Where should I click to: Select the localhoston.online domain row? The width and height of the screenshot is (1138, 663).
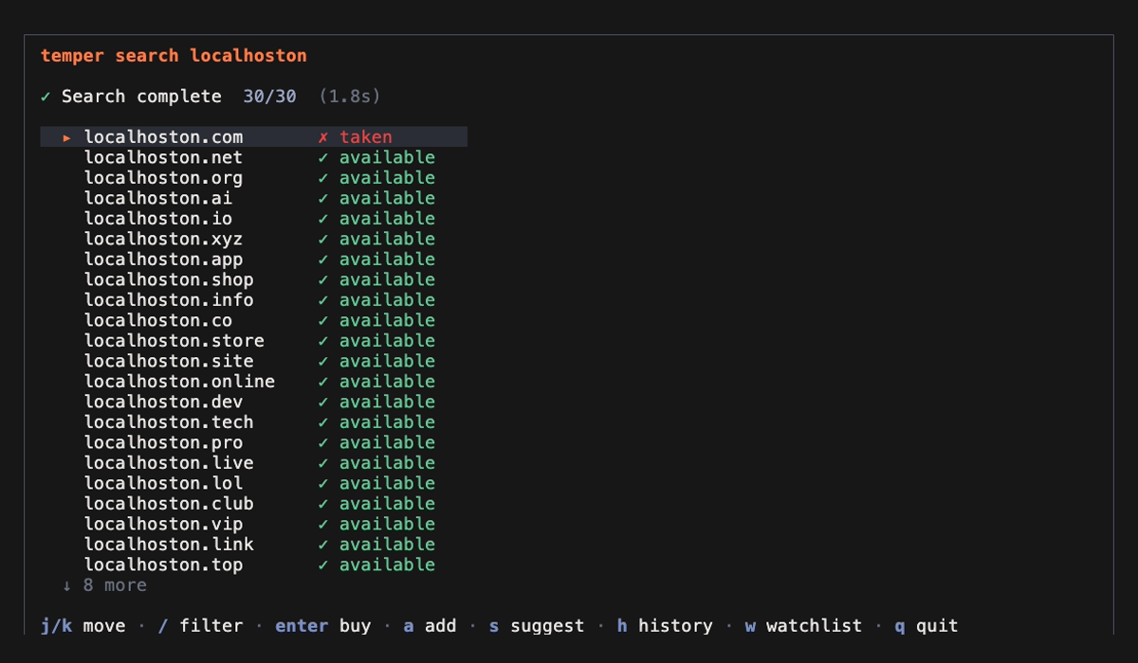click(x=253, y=382)
